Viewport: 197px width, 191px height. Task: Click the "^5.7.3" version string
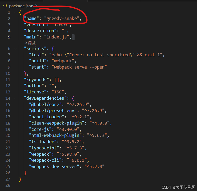click(74, 148)
